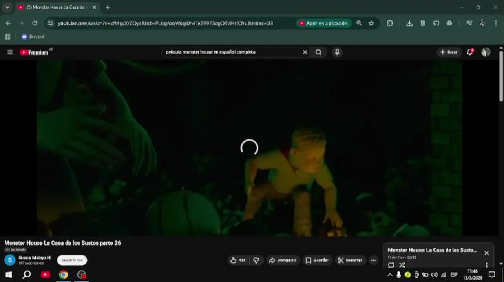Open Chrome profile avatar in toolbar

[x=482, y=23]
